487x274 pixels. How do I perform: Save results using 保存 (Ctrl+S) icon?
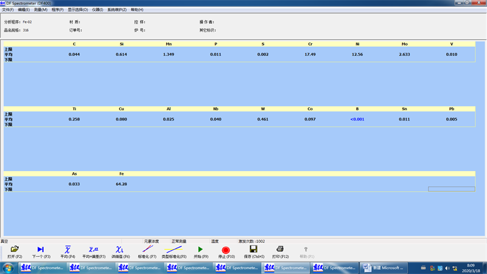(x=253, y=250)
